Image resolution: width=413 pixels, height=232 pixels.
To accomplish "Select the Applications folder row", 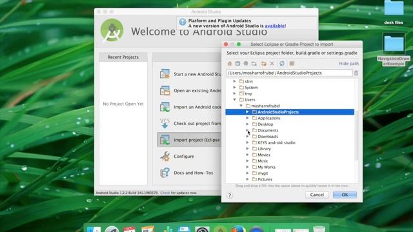I will (290, 118).
